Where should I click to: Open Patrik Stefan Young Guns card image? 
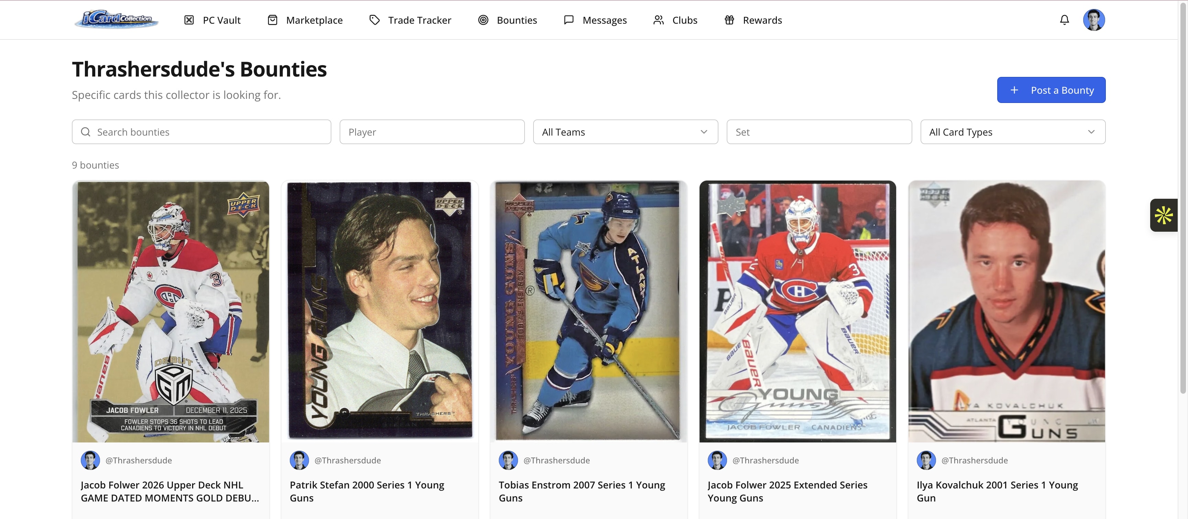coord(379,312)
